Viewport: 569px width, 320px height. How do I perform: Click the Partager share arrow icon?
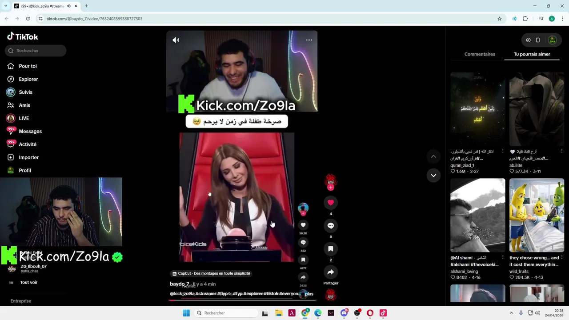pos(331,272)
